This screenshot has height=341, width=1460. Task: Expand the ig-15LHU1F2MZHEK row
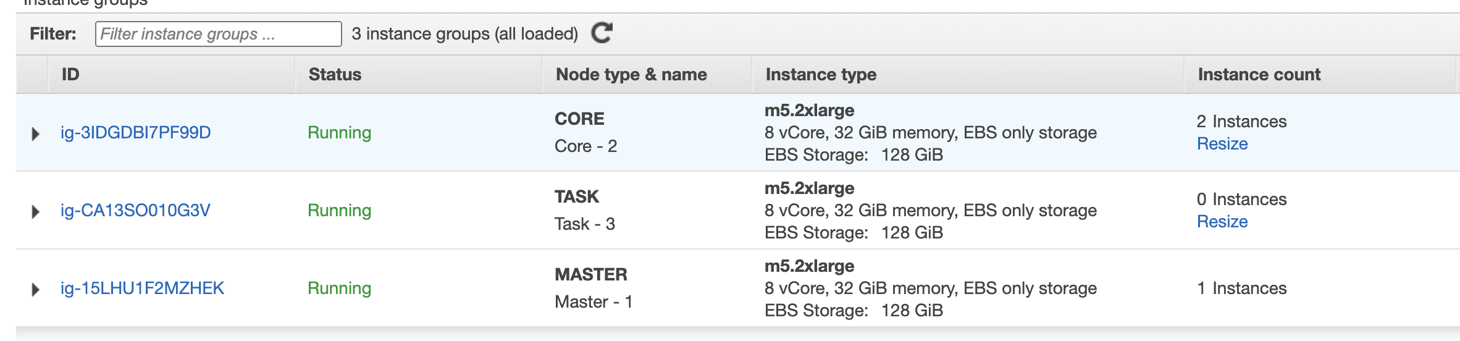(35, 289)
